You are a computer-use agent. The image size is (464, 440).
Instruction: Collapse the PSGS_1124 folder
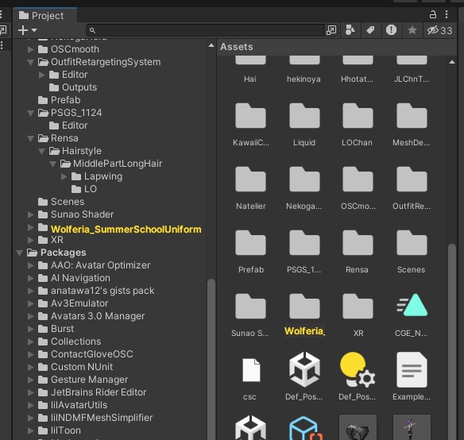tap(30, 113)
